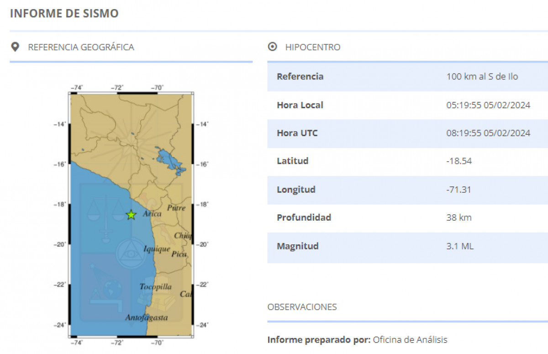Screen dimensions: 548x354
Task: Click the Antofagasta label on the map
Action: point(146,317)
